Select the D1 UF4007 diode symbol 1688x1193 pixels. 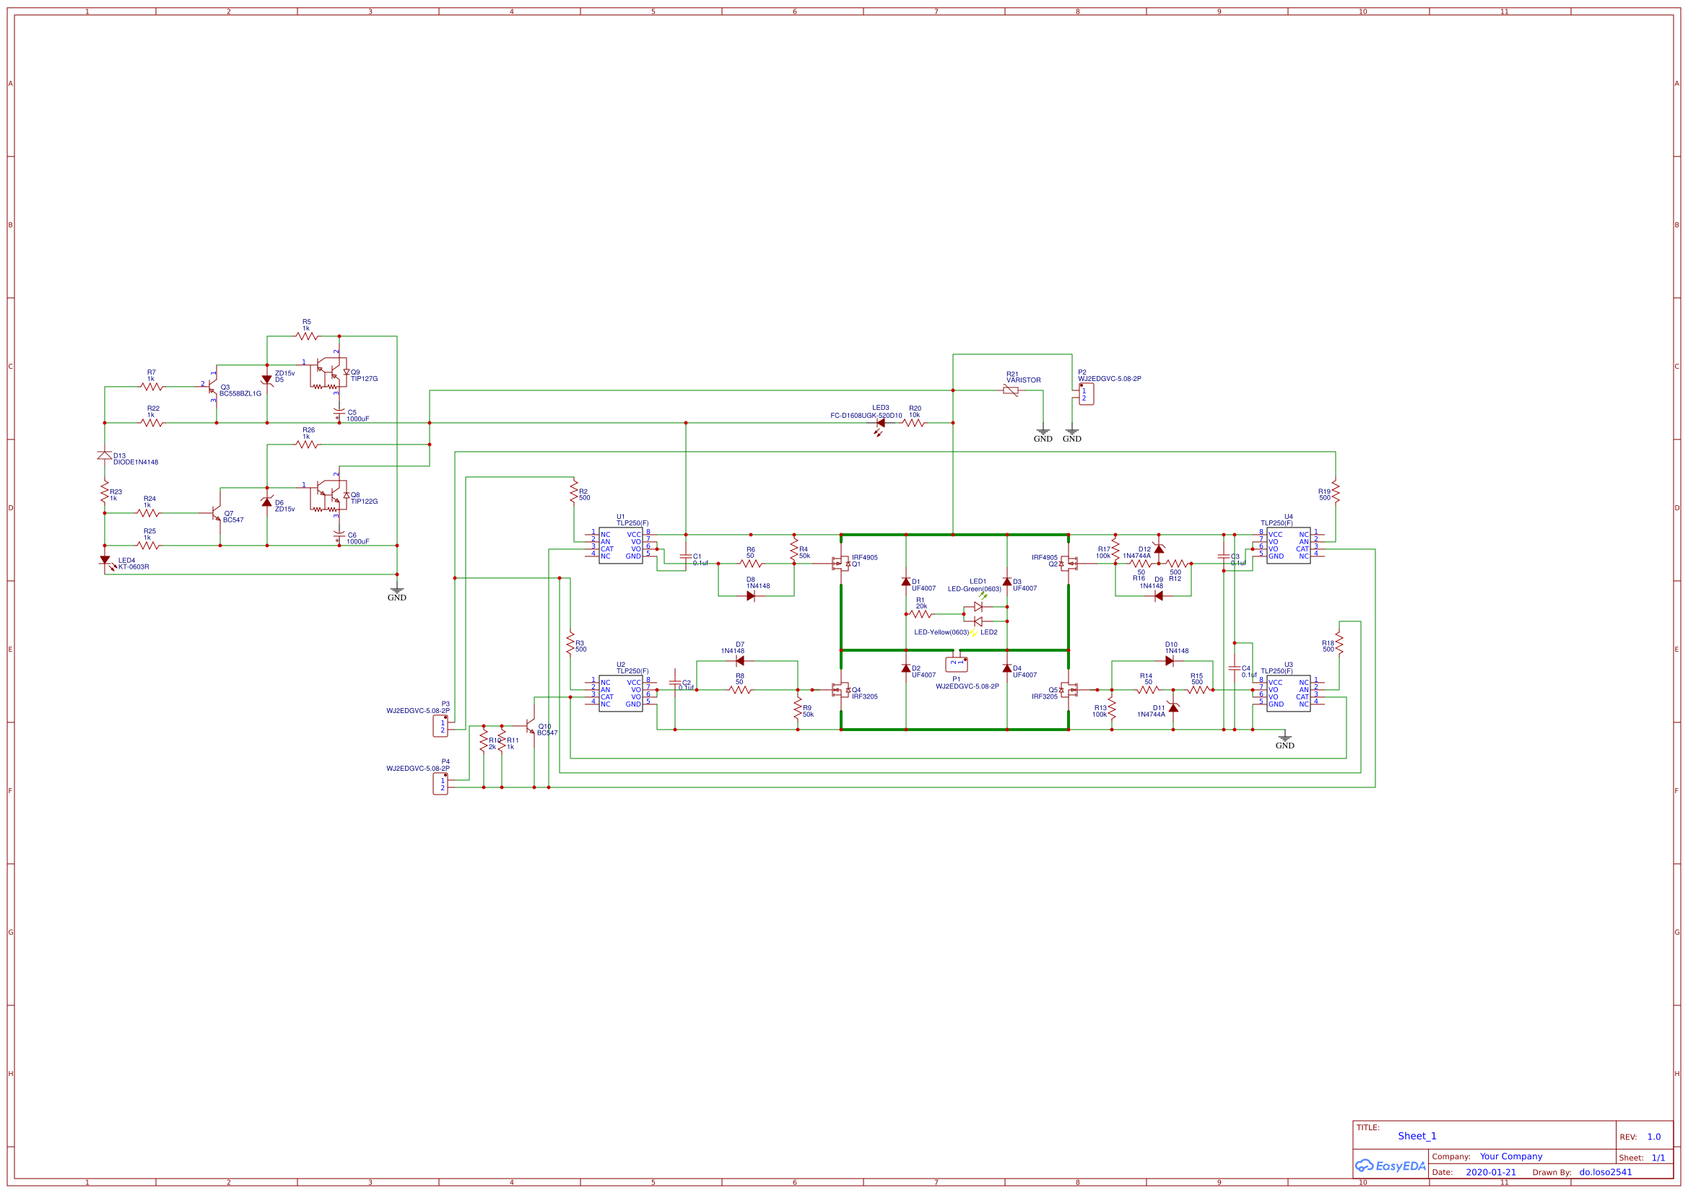pos(906,582)
